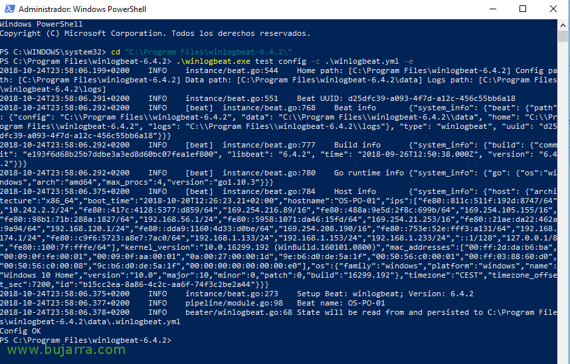Click the 'Config OK' output line
Viewport: 570px width, 364px height.
coord(21,331)
